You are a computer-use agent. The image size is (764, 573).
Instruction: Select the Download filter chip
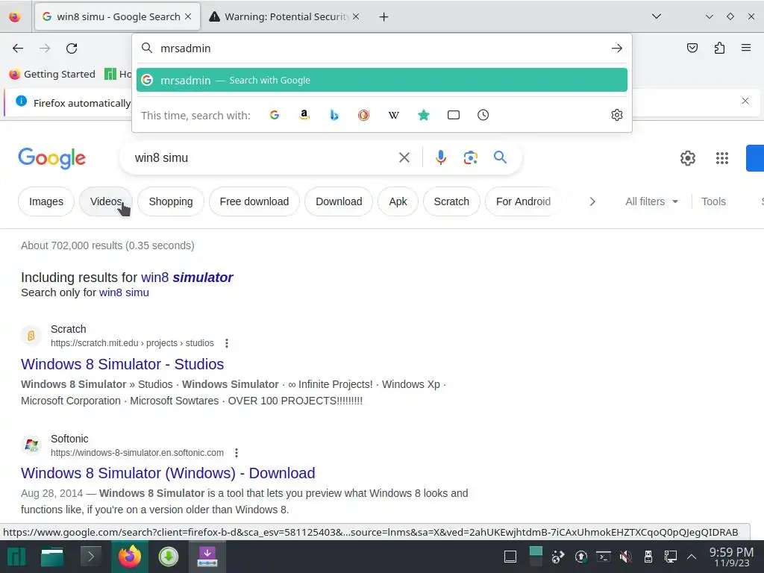coord(339,201)
